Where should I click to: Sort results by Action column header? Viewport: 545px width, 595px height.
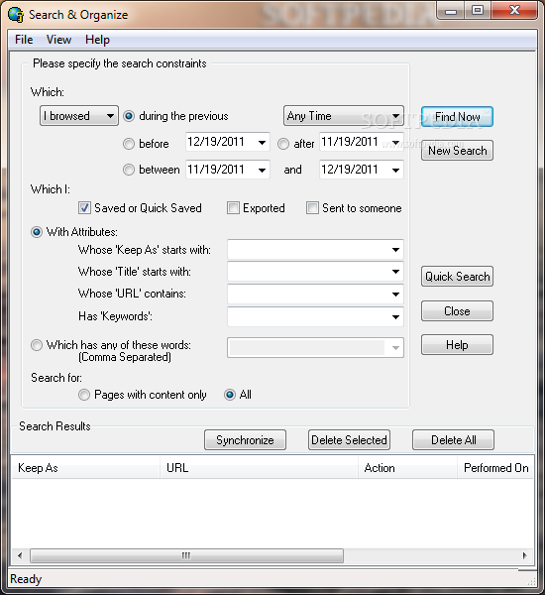[x=407, y=468]
